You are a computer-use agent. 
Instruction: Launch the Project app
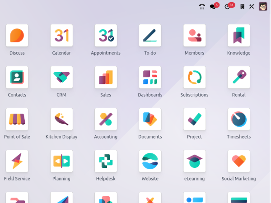[x=194, y=119]
